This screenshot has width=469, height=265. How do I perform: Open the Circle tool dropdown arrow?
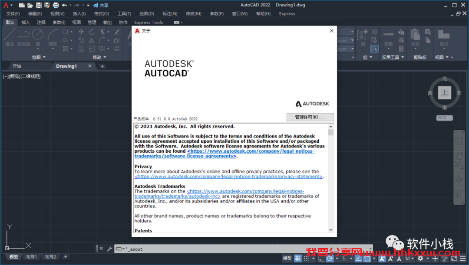38,49
